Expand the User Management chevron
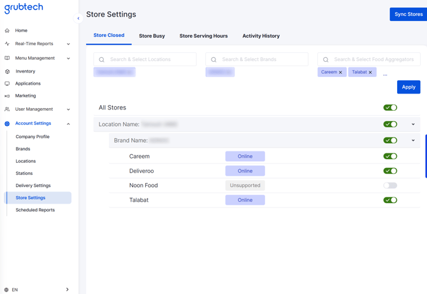The height and width of the screenshot is (294, 427). (x=68, y=109)
